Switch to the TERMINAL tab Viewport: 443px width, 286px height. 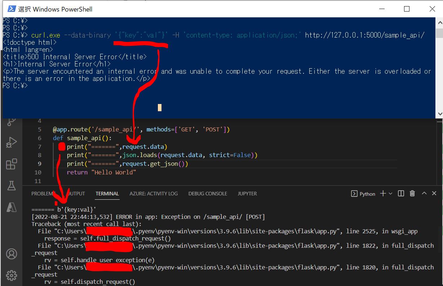click(107, 194)
